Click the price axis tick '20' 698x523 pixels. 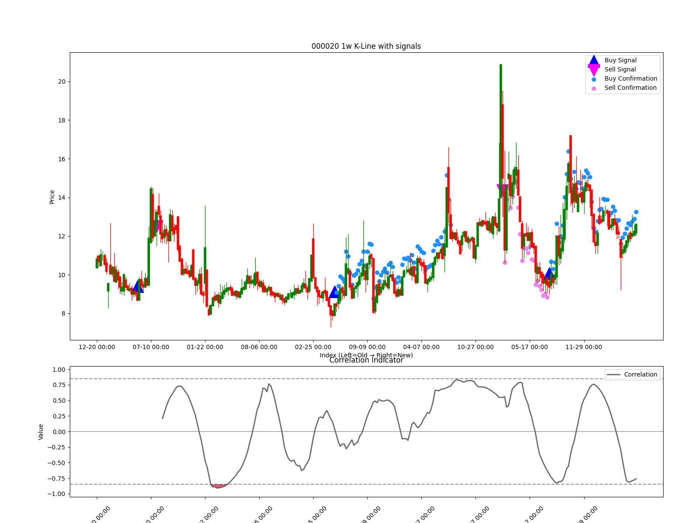coord(62,82)
